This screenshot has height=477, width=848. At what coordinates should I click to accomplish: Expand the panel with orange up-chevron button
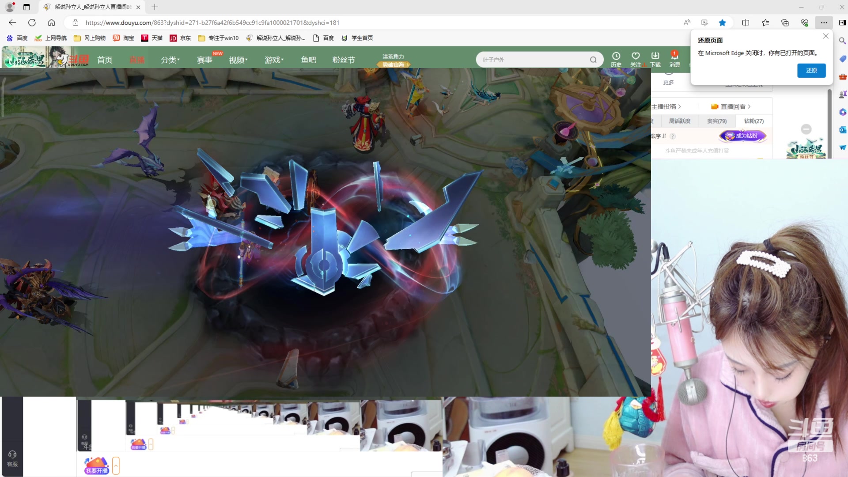point(116,466)
